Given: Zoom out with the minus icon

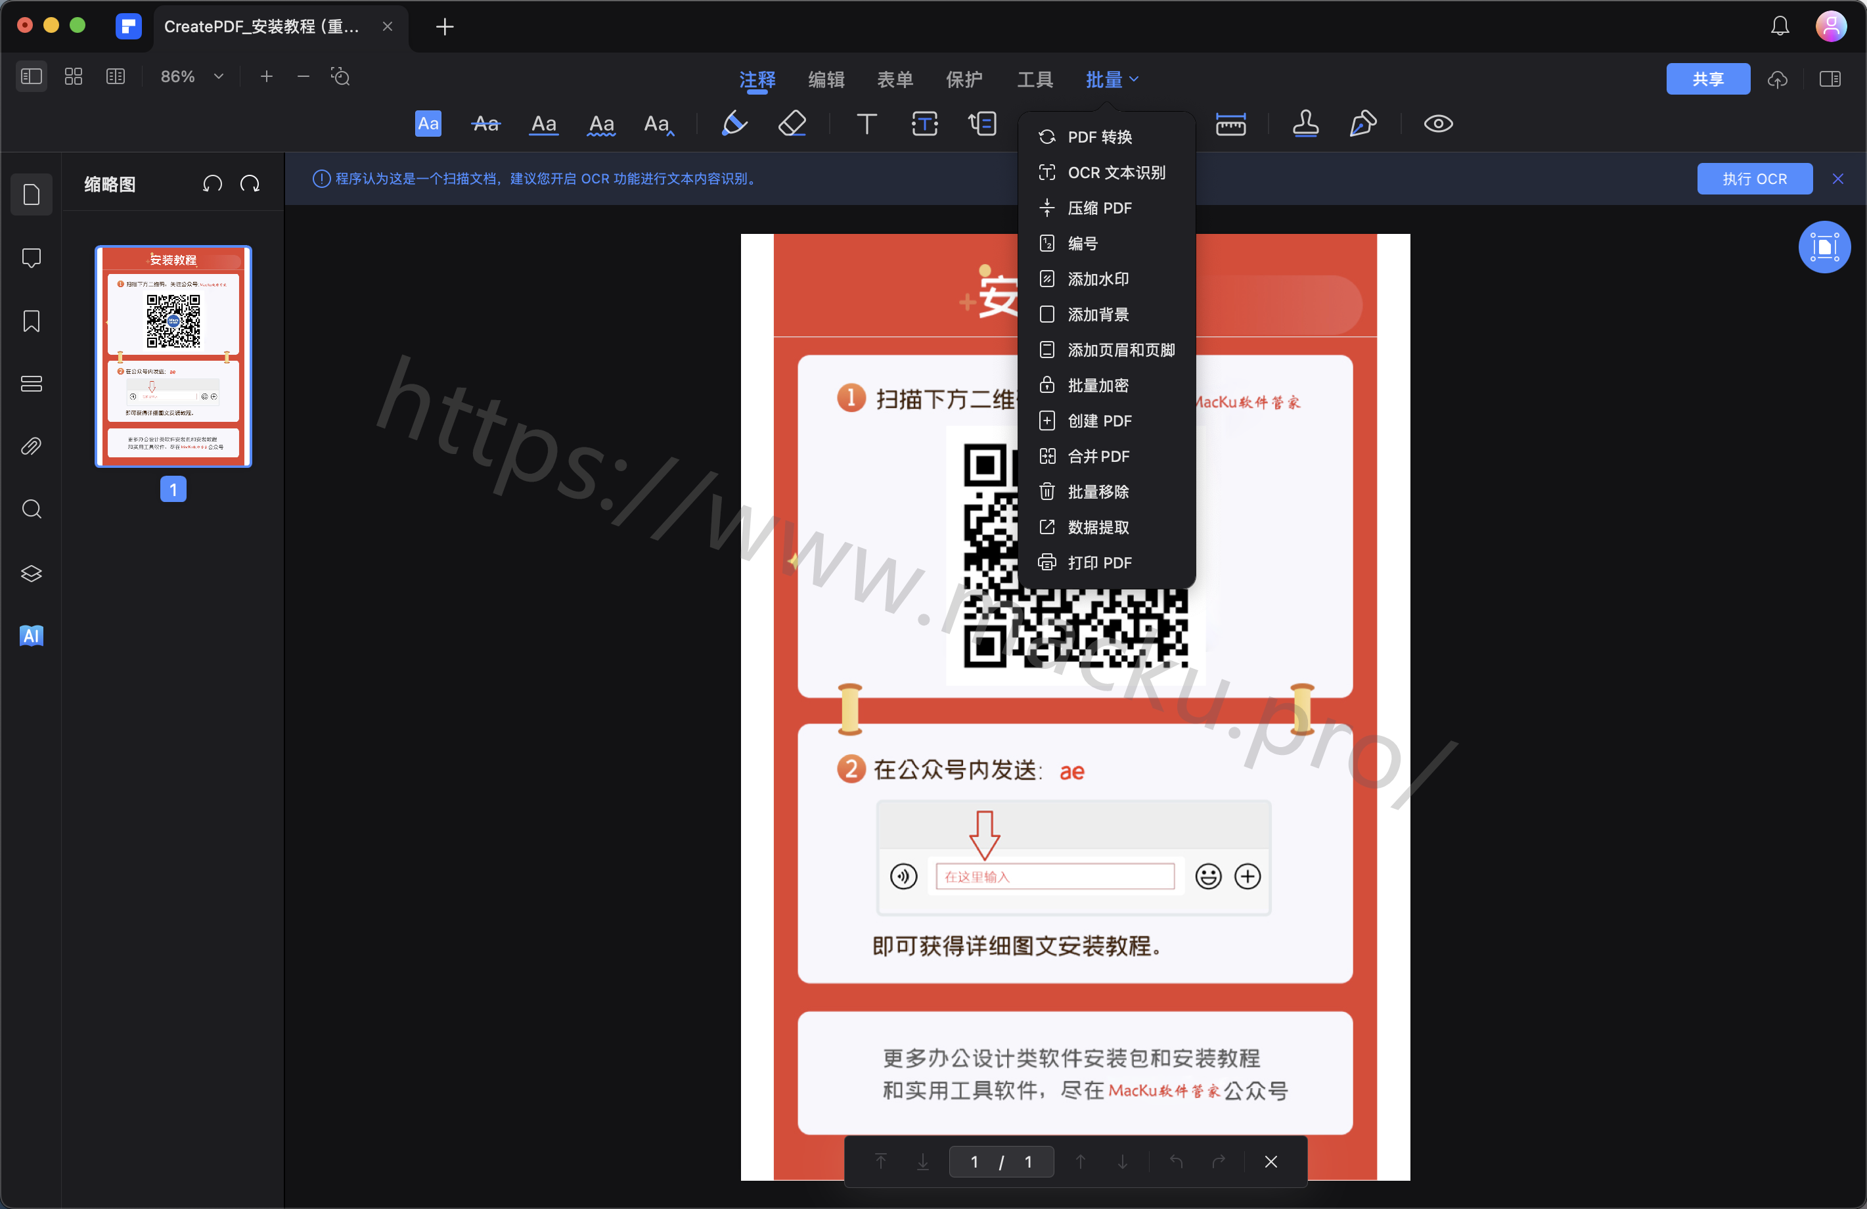Looking at the screenshot, I should click(x=304, y=77).
